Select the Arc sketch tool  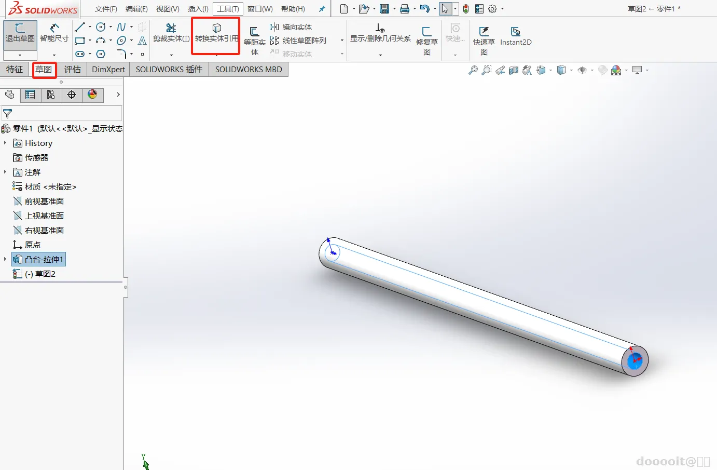coord(101,41)
